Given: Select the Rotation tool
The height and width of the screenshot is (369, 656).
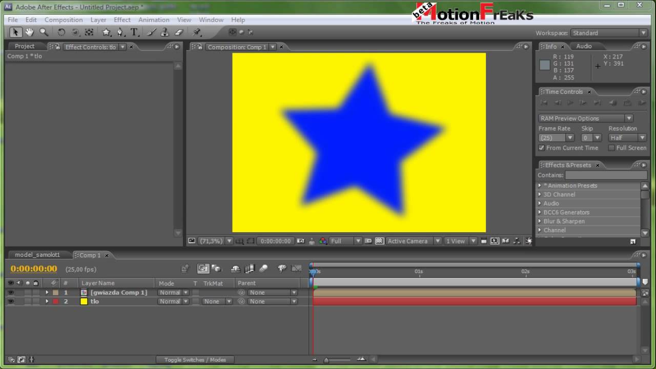Looking at the screenshot, I should pyautogui.click(x=61, y=32).
